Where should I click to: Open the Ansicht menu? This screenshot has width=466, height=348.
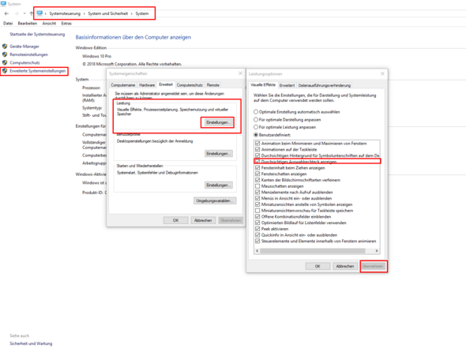tap(49, 24)
